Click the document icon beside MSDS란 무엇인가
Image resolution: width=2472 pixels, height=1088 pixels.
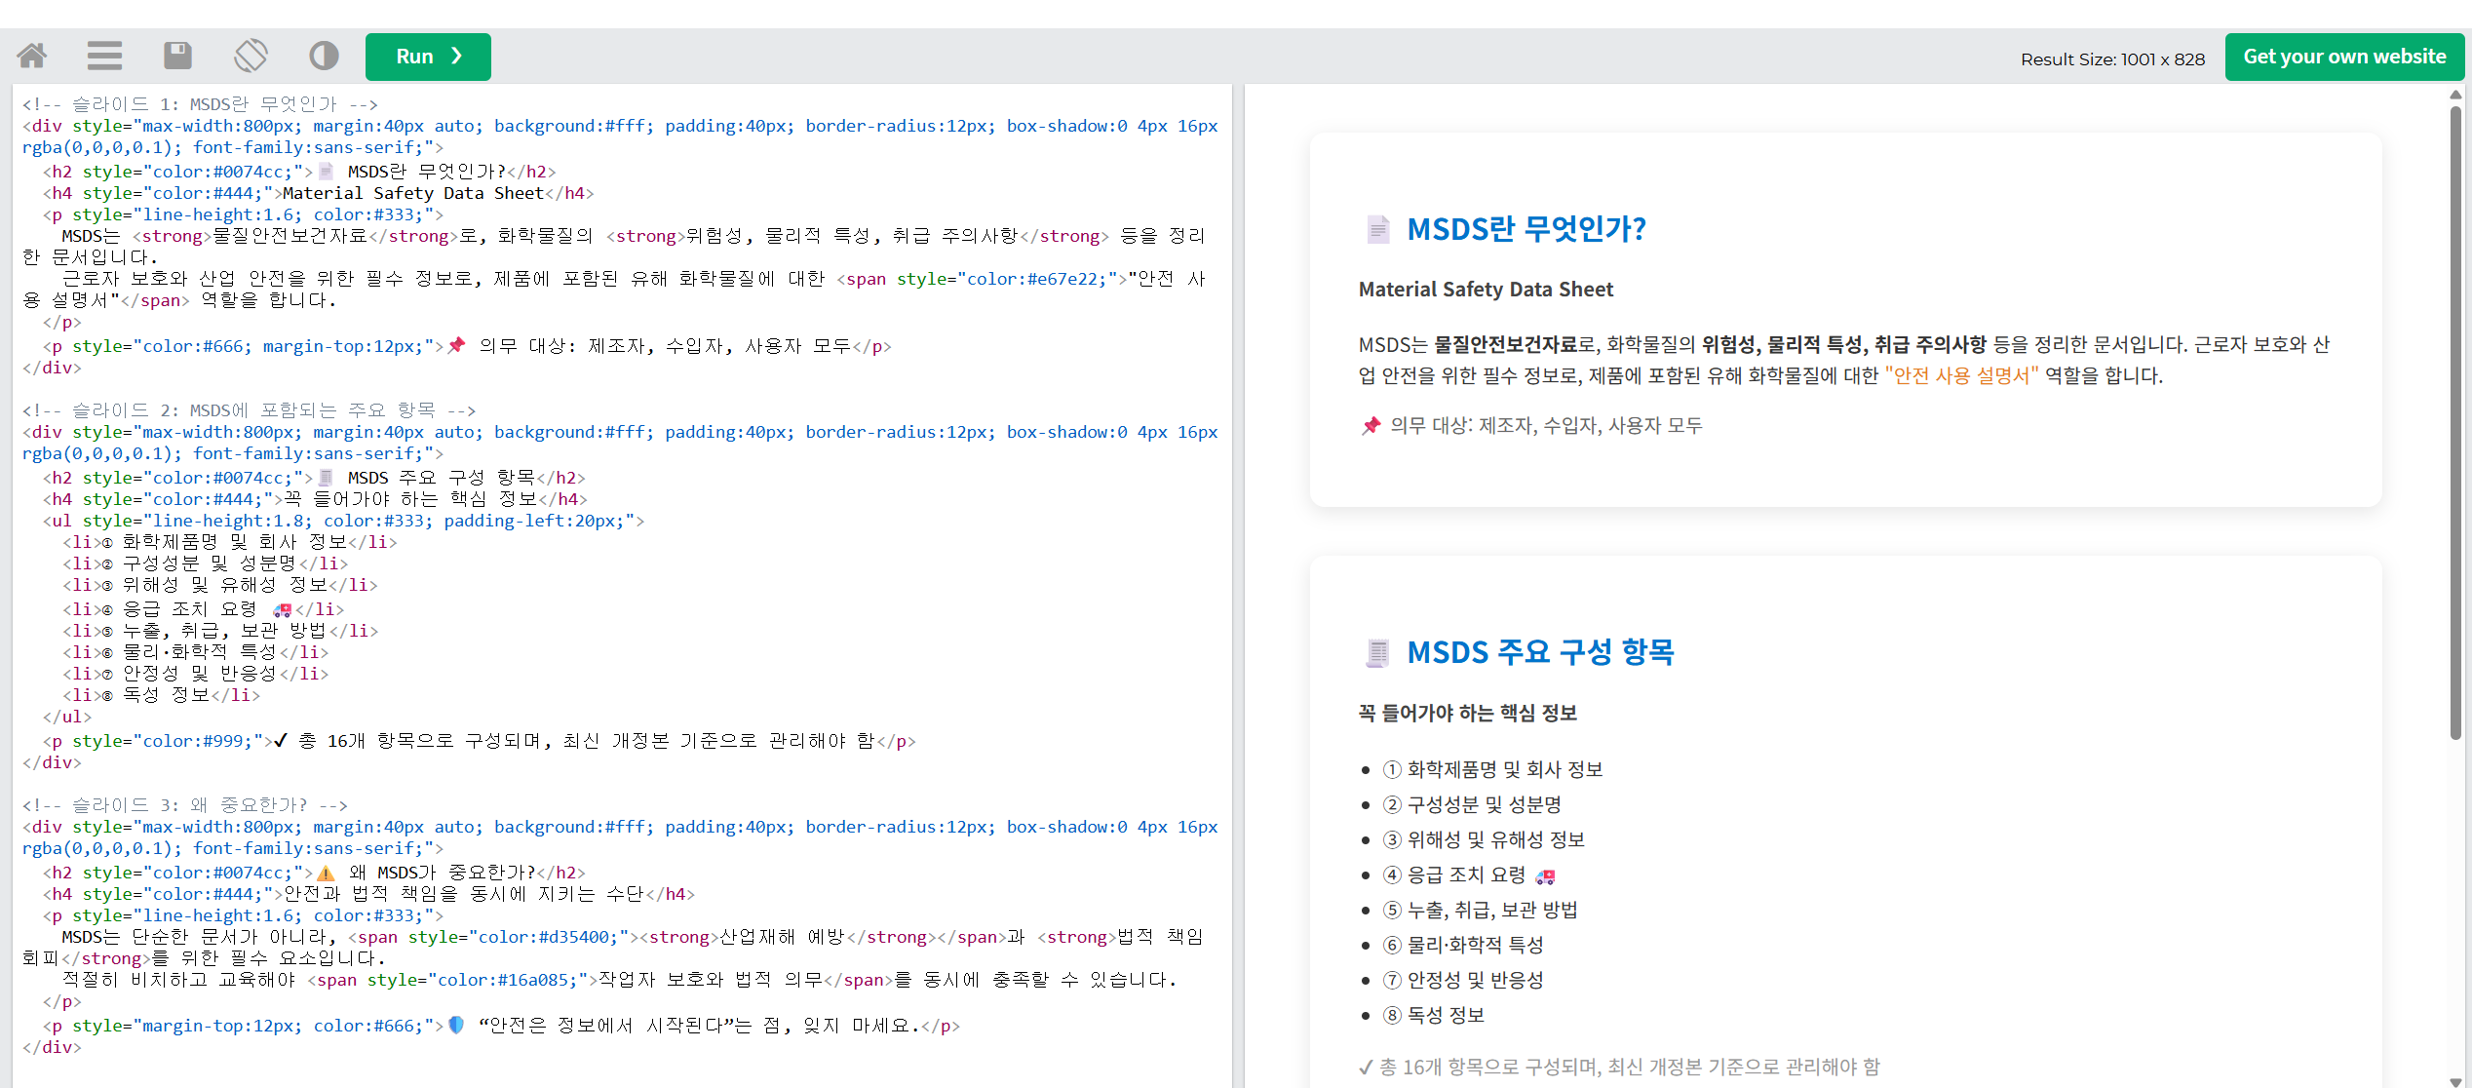[x=1376, y=230]
